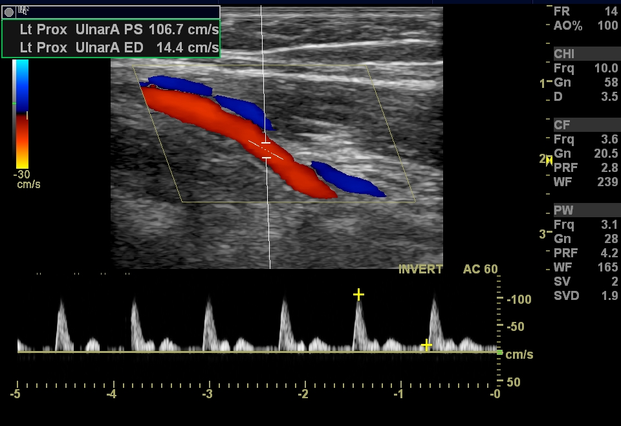This screenshot has height=426, width=621.
Task: Click the Lt Prox UlnarA ED measurement row
Action: coord(119,48)
